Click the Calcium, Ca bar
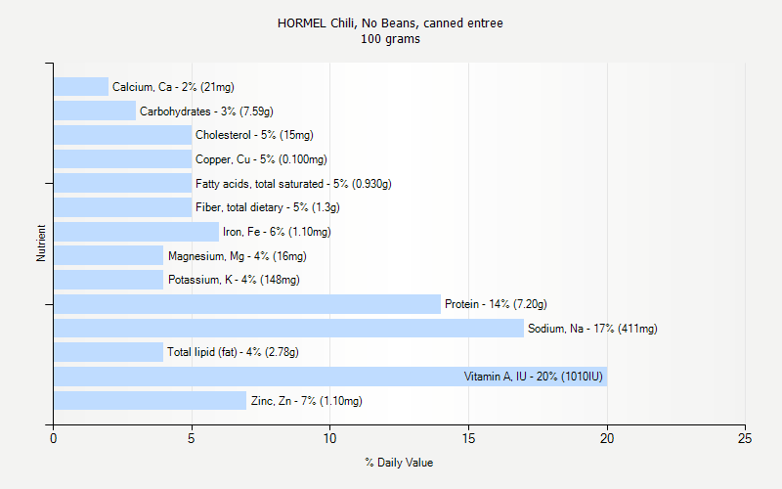This screenshot has width=782, height=489. [81, 87]
